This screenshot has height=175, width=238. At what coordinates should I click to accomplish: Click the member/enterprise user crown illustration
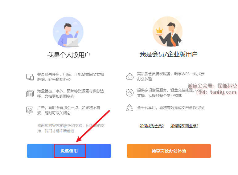168,32
